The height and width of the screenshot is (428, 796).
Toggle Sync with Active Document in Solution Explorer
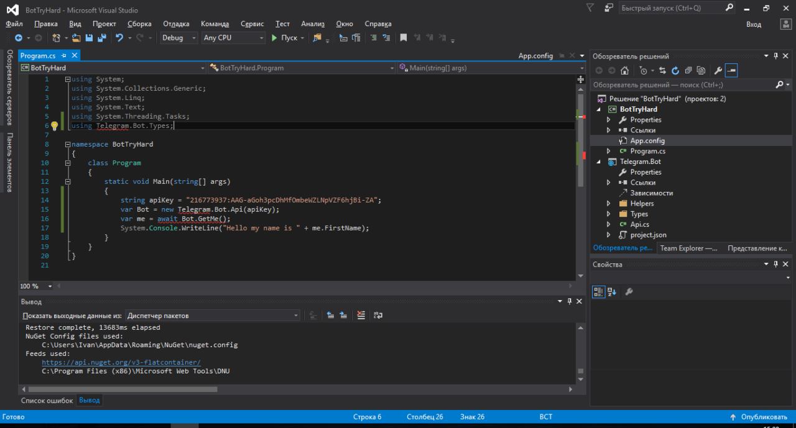click(x=662, y=71)
